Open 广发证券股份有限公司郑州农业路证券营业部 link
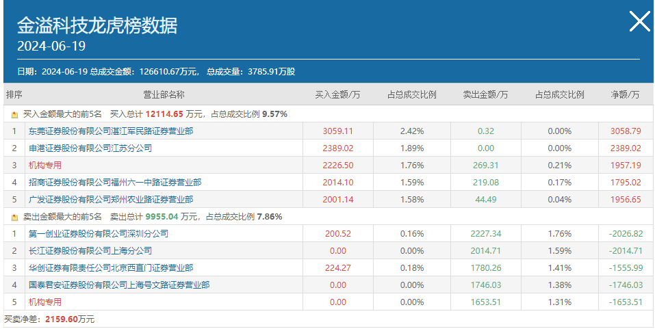 [111, 200]
